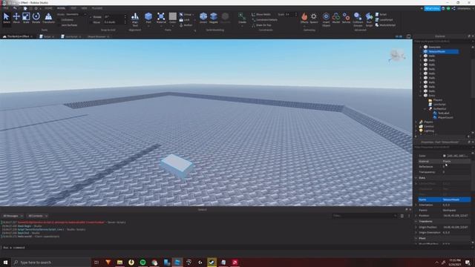This screenshot has height=267, width=475.
Task: Click the Model advanced icon
Action: [x=336, y=18]
